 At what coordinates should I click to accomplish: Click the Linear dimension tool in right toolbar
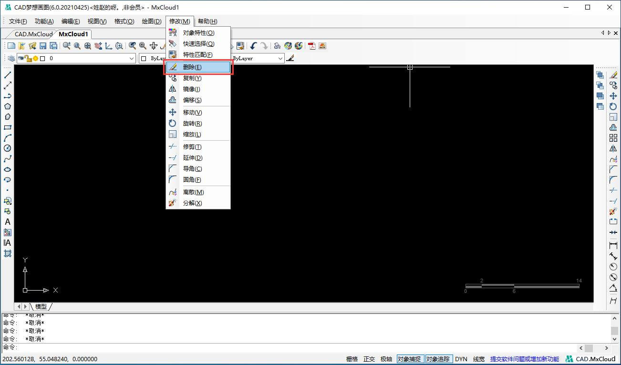[x=613, y=245]
